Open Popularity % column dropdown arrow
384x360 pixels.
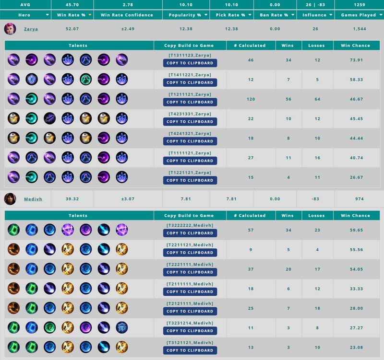pyautogui.click(x=206, y=15)
